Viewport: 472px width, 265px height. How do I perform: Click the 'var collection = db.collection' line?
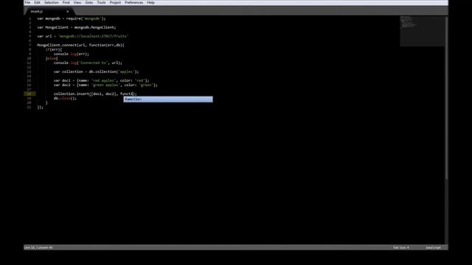(97, 72)
